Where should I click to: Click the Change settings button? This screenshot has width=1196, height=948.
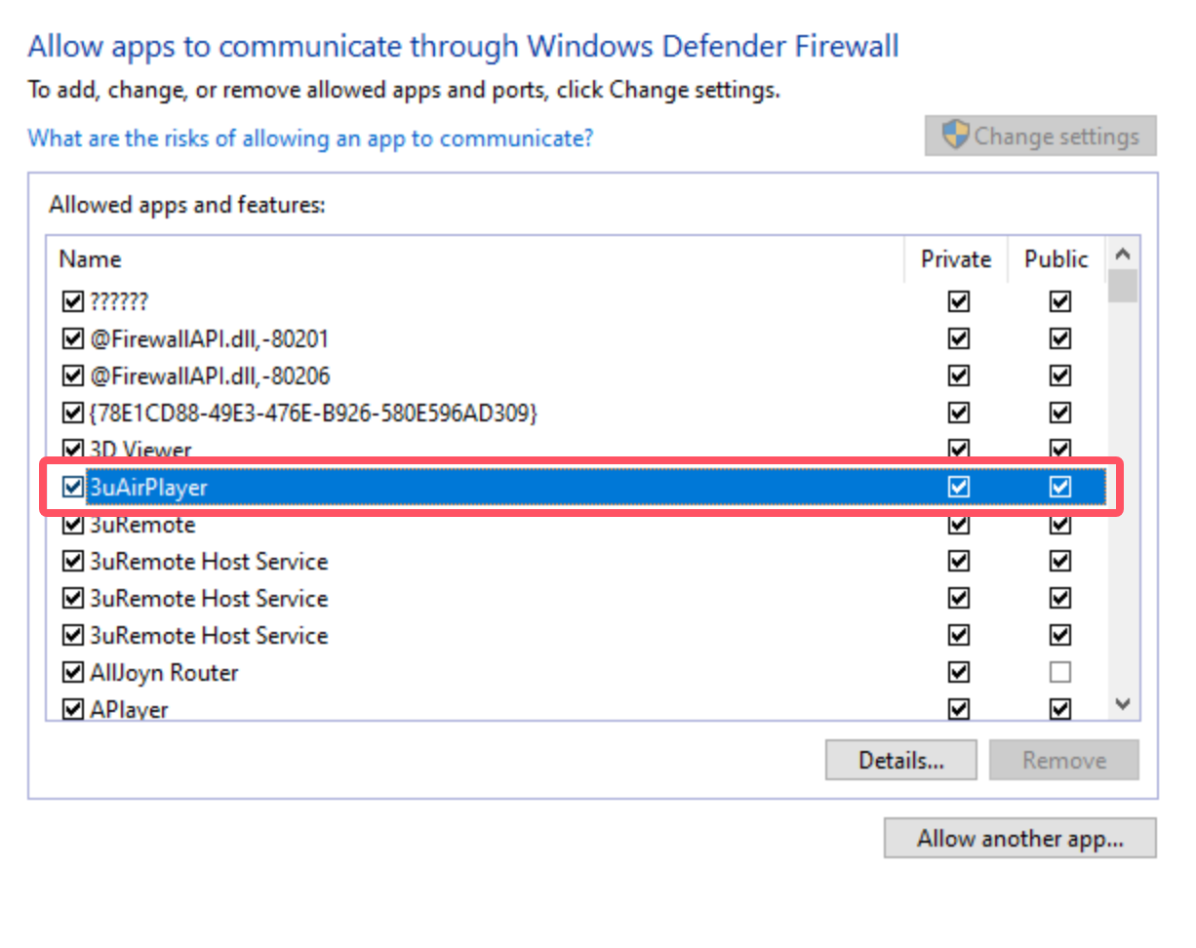(x=1040, y=135)
